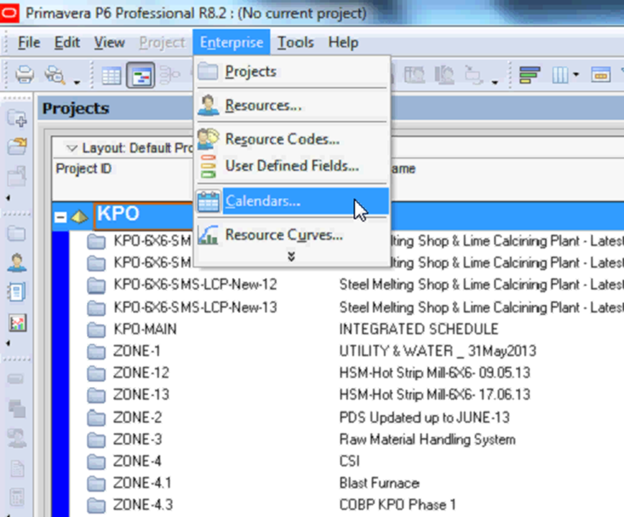
Task: Click the table view toolbar icon
Action: coord(111,75)
